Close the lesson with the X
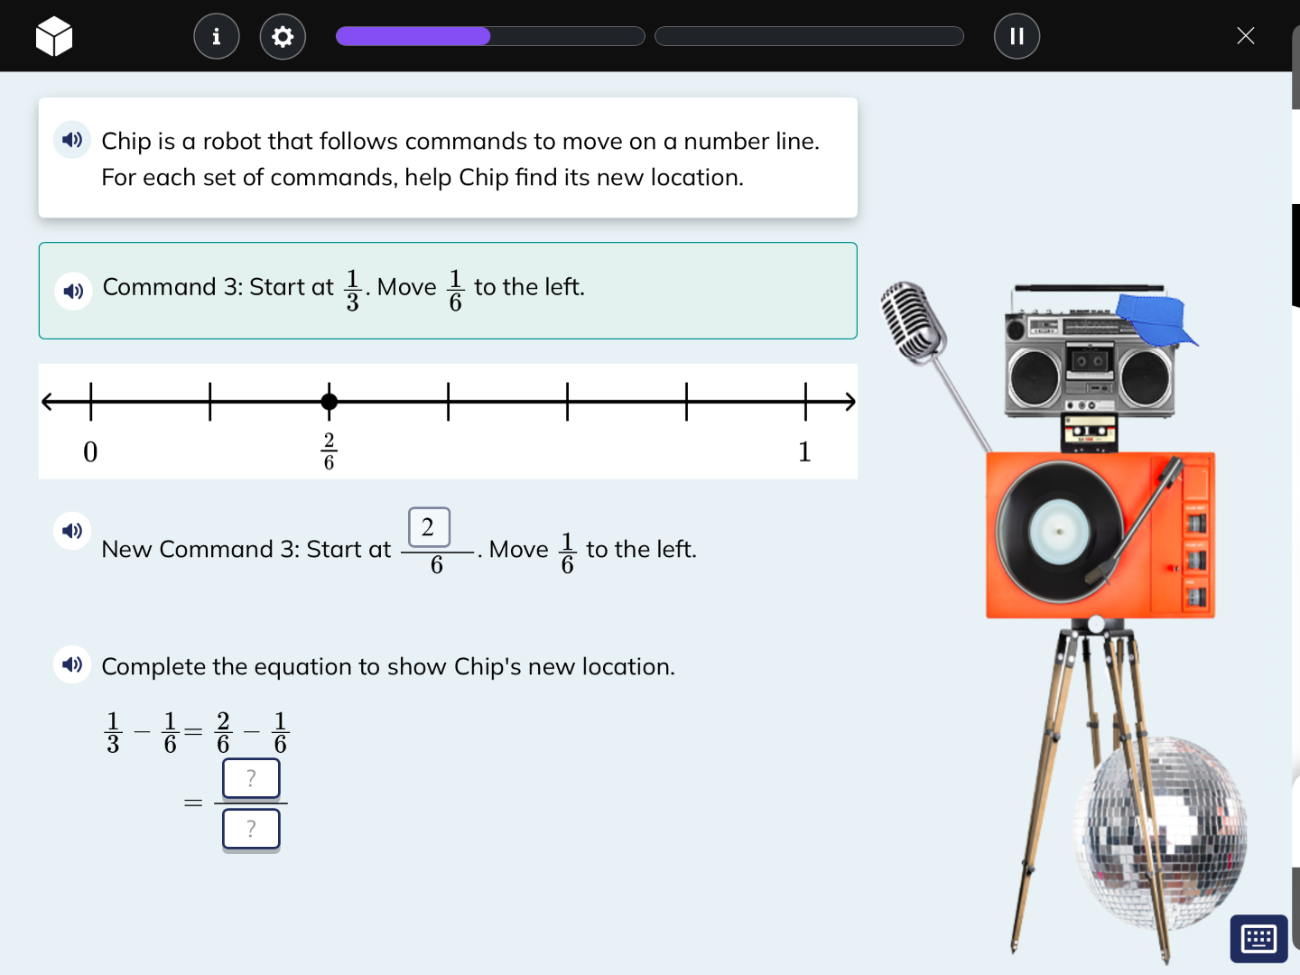 pyautogui.click(x=1246, y=36)
